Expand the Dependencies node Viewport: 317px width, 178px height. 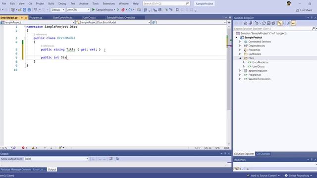click(240, 46)
